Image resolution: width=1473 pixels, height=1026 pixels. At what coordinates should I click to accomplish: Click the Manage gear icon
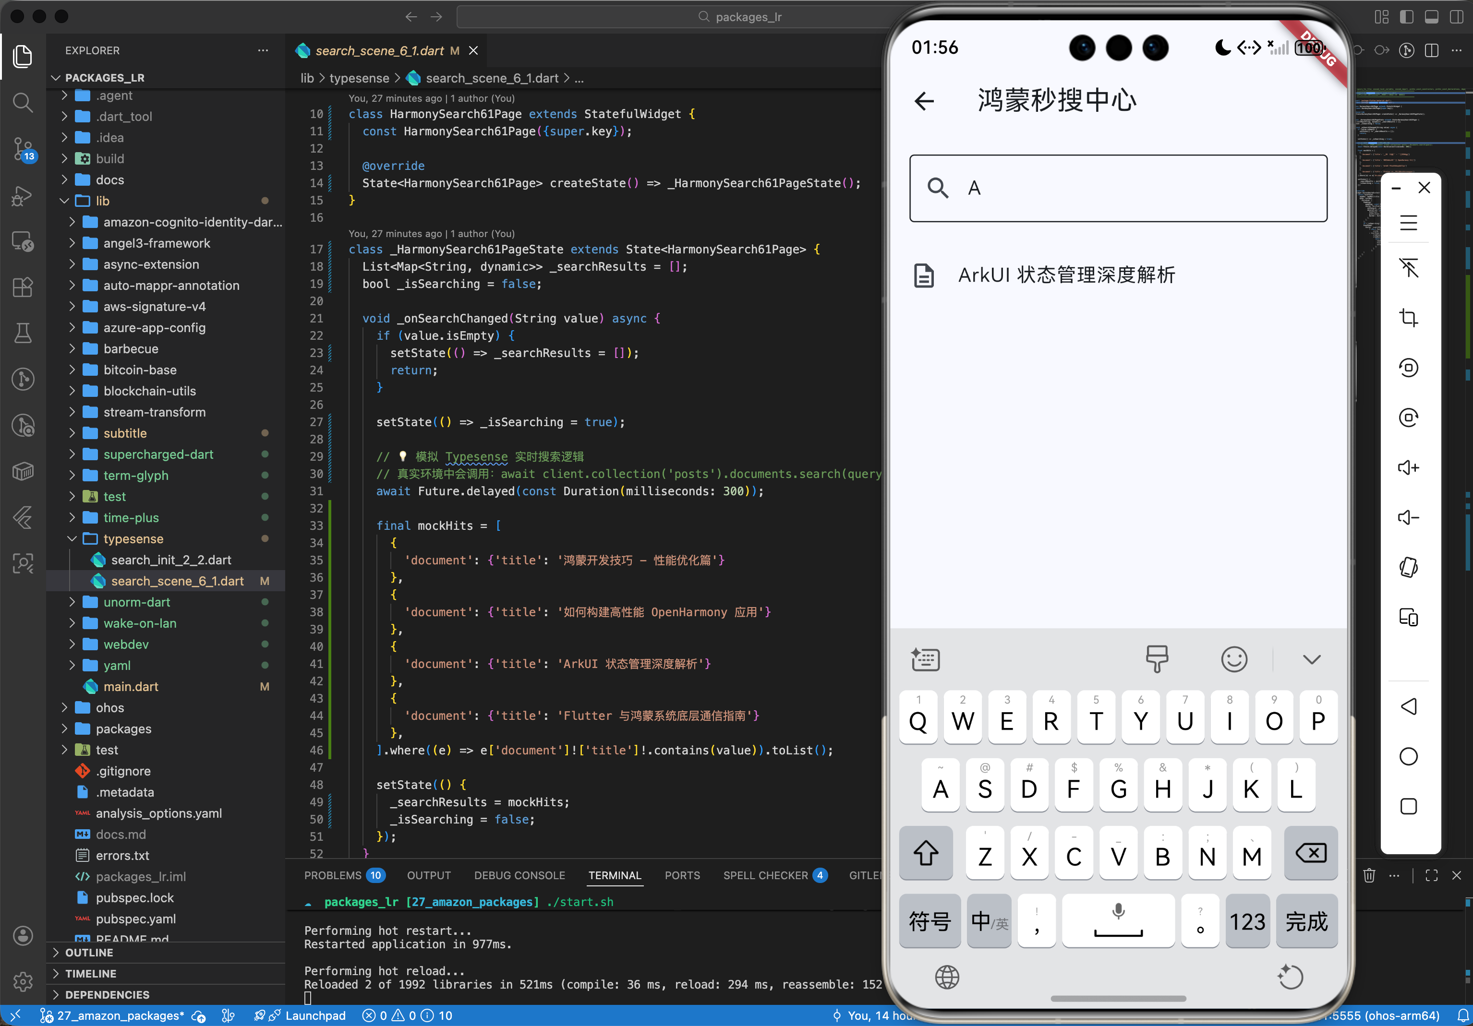pyautogui.click(x=23, y=981)
